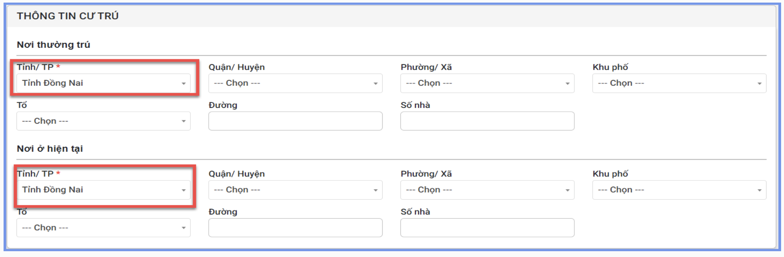Click the THÔNG TIN CƯ TRÚ panel header
Screen dimensions: 784x257
click(x=68, y=16)
